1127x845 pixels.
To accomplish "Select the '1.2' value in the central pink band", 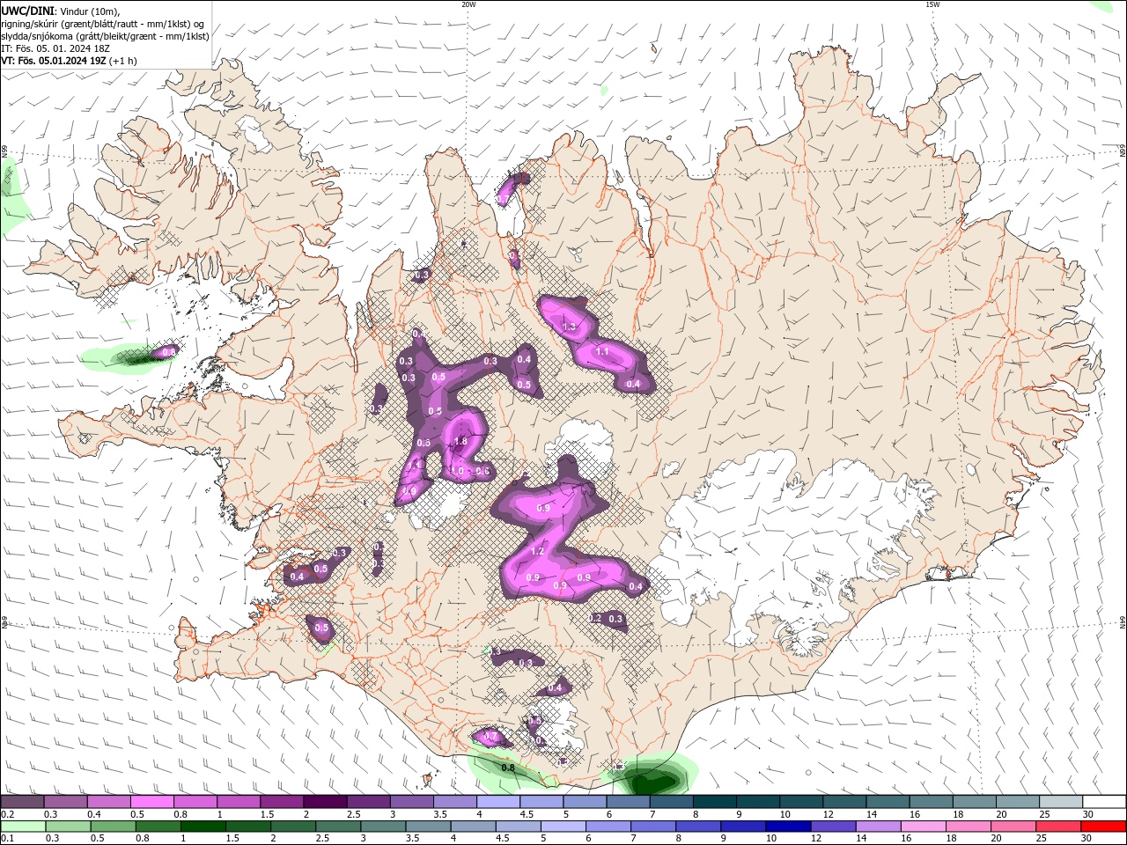I will coord(539,551).
